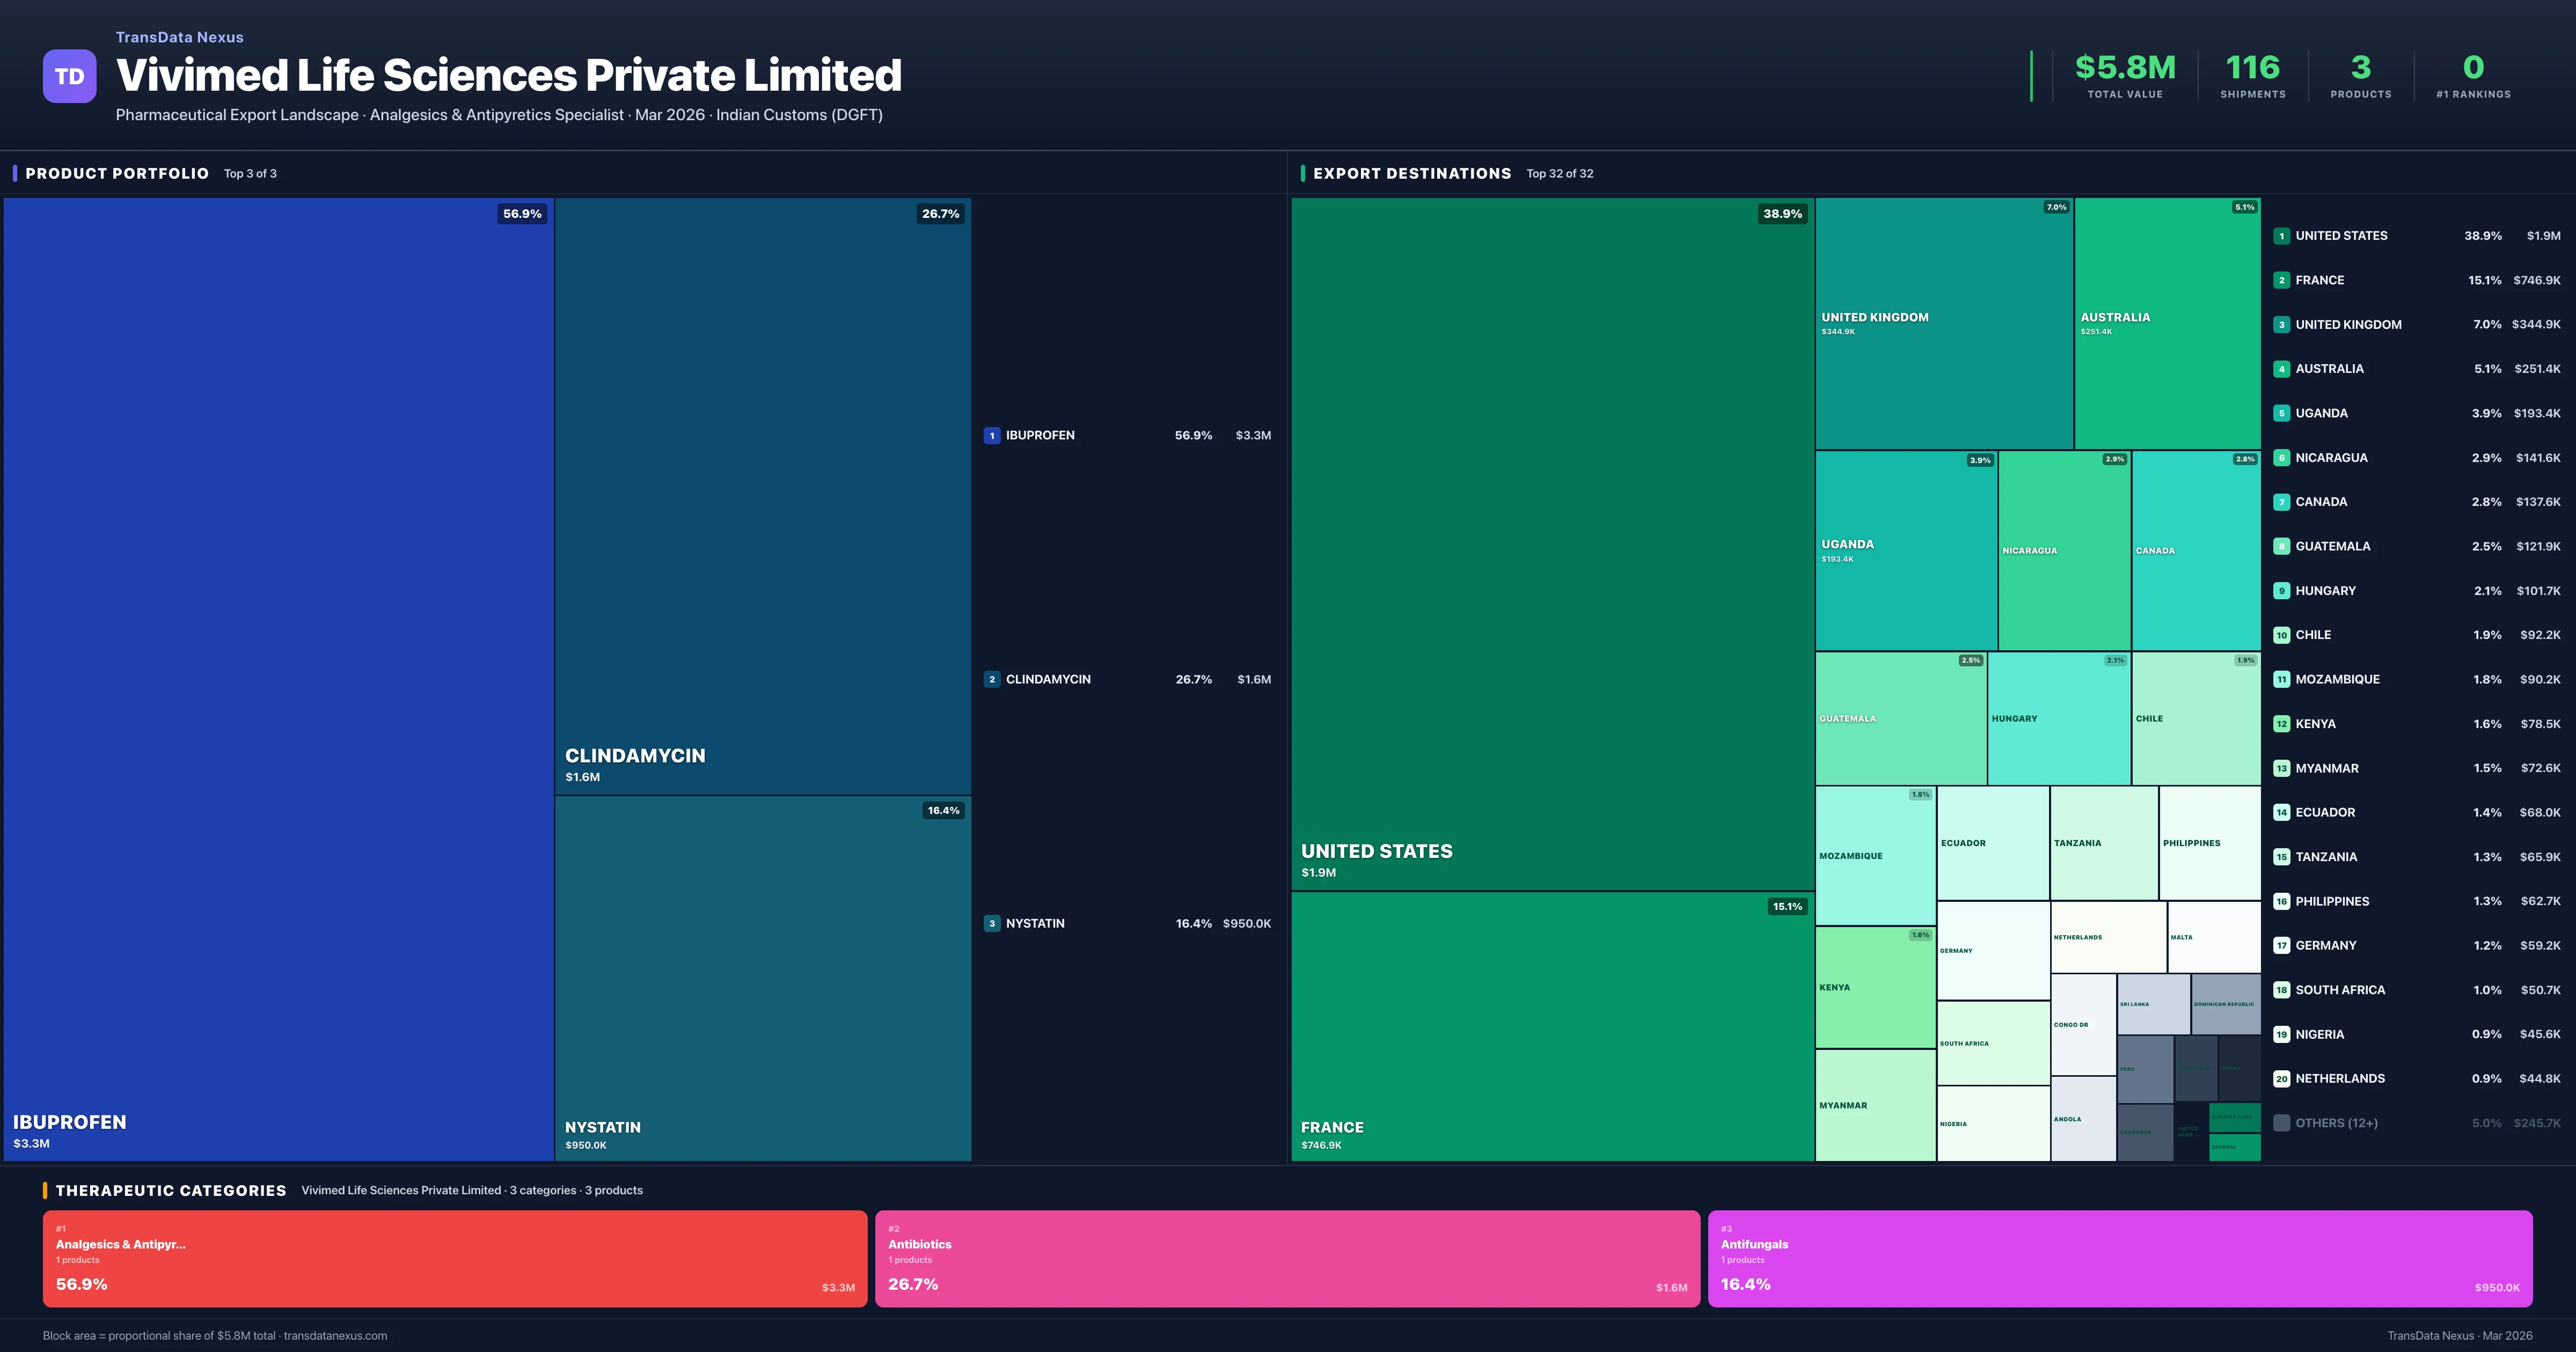Click rank badge 20 beside NETHERLANDS legend
Screen dimensions: 2576x1352
point(2281,1079)
